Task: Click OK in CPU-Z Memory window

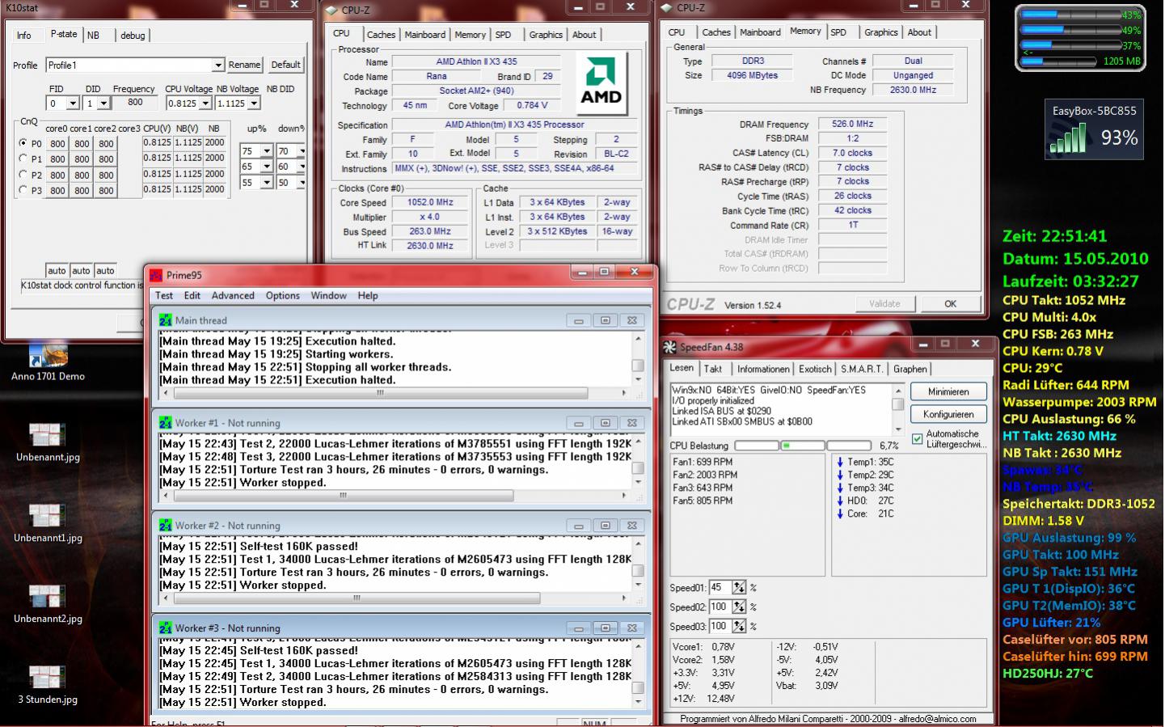Action: tap(950, 304)
